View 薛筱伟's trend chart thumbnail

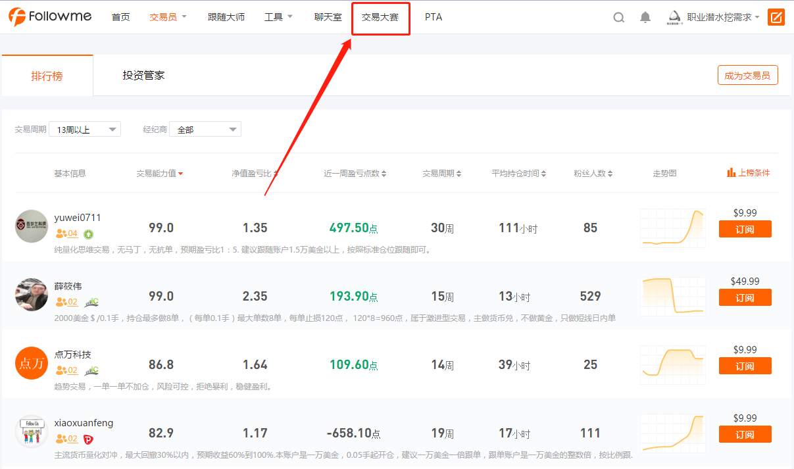(673, 296)
